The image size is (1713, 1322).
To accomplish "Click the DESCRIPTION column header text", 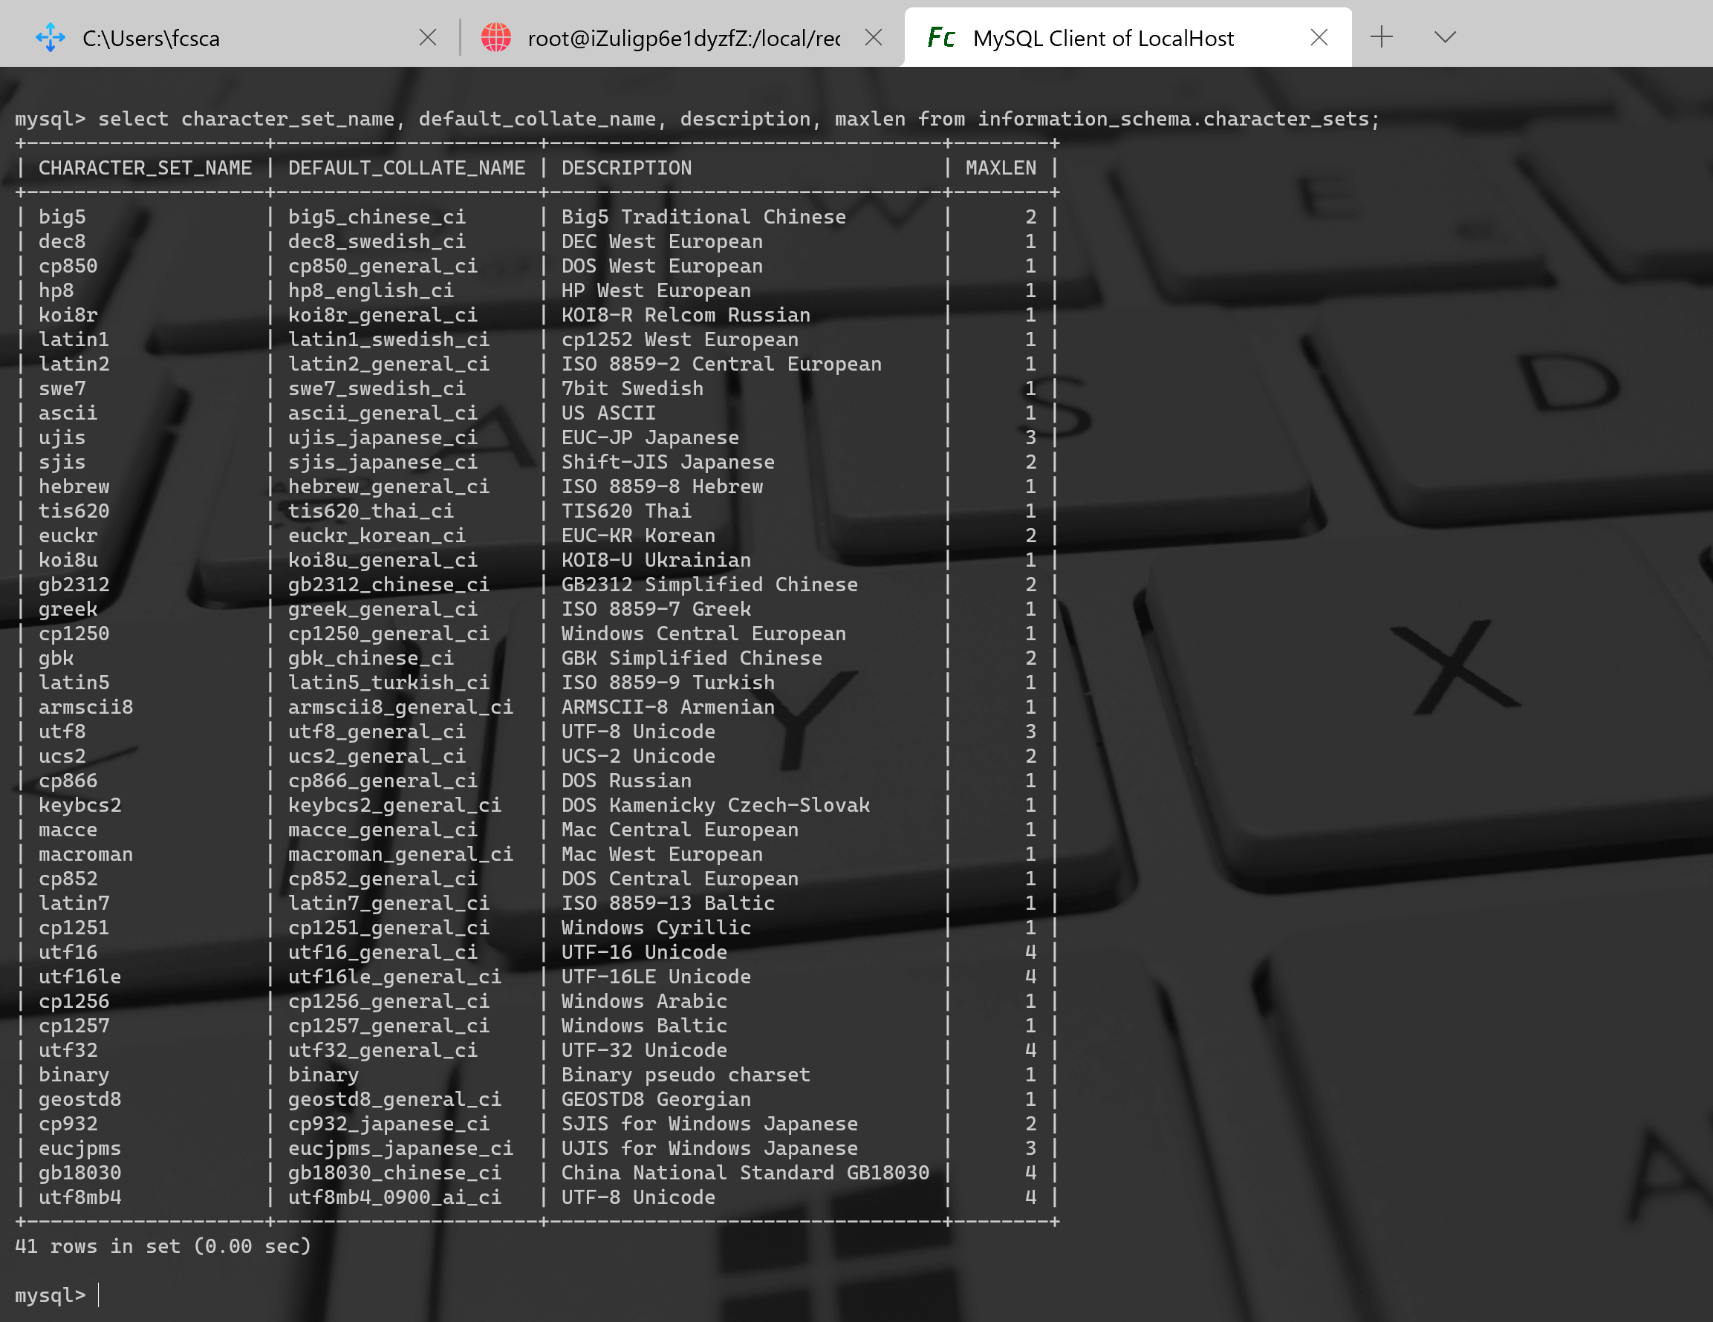I will 626,168.
